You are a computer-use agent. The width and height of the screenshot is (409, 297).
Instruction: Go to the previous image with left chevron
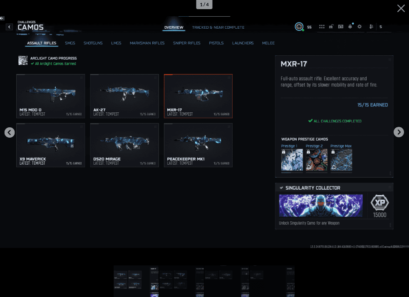10,132
